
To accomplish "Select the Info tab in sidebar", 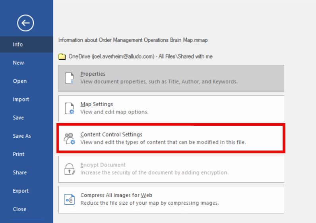I will point(18,45).
